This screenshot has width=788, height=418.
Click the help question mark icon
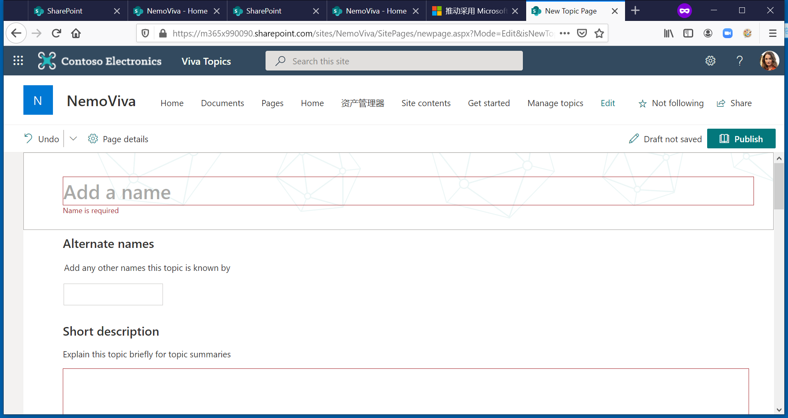740,61
